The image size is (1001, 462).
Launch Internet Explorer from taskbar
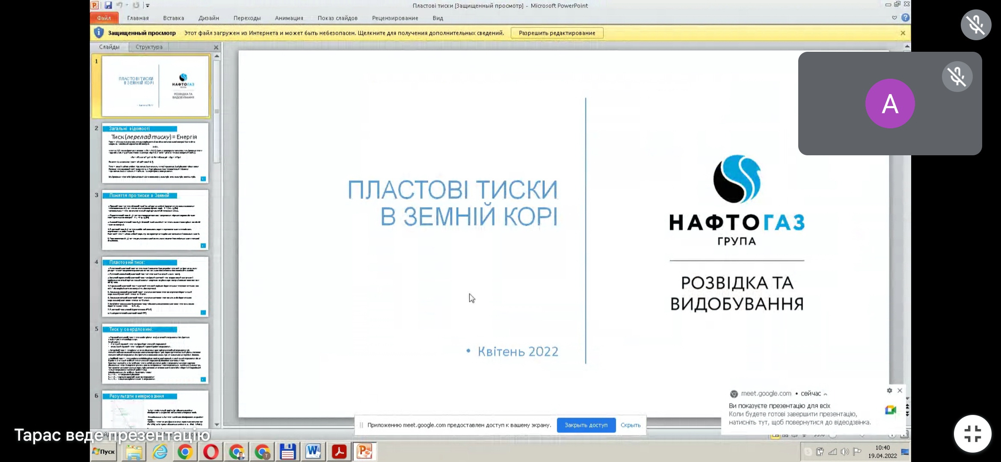(160, 452)
